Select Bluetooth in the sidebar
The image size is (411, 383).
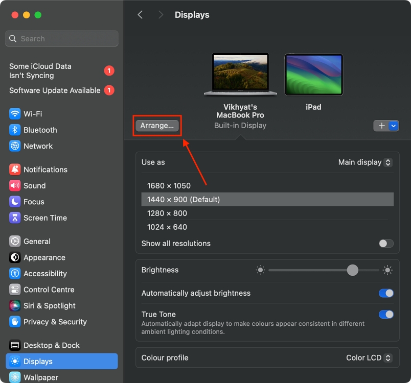[x=39, y=130]
